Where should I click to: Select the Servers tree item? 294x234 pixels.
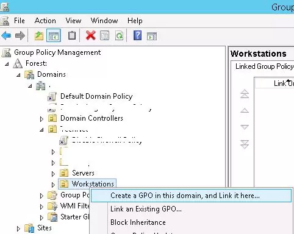click(x=83, y=173)
